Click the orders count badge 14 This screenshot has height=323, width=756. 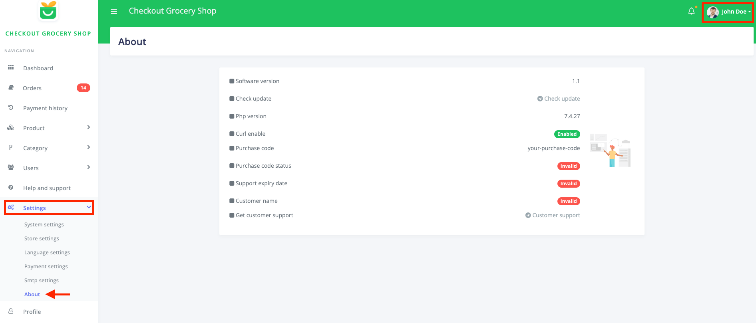pyautogui.click(x=84, y=88)
